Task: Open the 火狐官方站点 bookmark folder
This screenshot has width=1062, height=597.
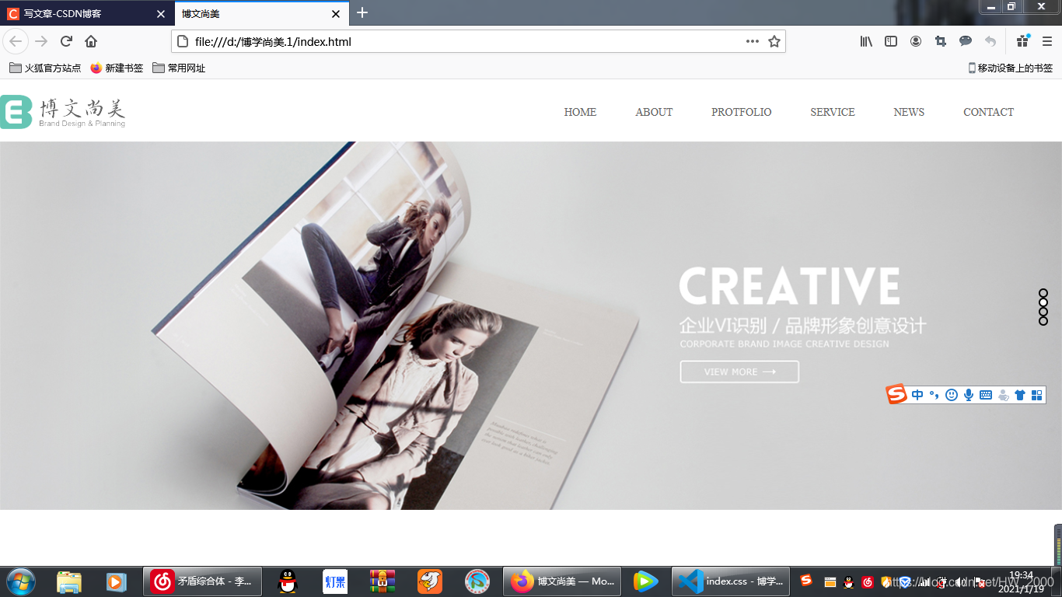Action: point(45,68)
